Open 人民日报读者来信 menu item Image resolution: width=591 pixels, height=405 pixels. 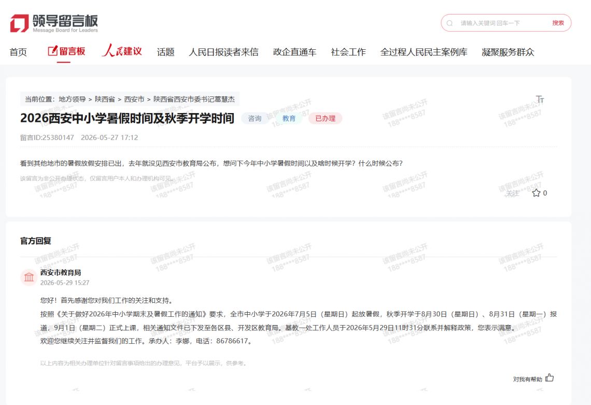click(224, 52)
